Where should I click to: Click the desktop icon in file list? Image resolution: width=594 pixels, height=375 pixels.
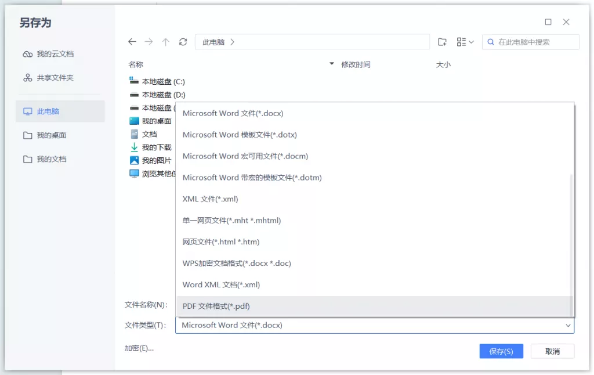point(134,121)
